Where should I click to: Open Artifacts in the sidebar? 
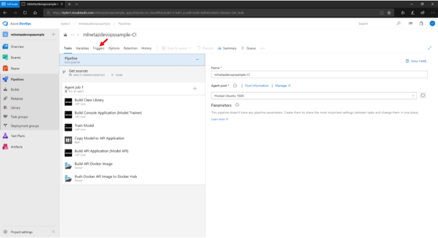16,146
